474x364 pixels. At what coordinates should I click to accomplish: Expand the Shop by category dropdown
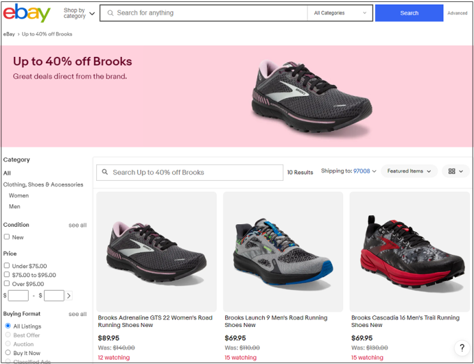79,13
